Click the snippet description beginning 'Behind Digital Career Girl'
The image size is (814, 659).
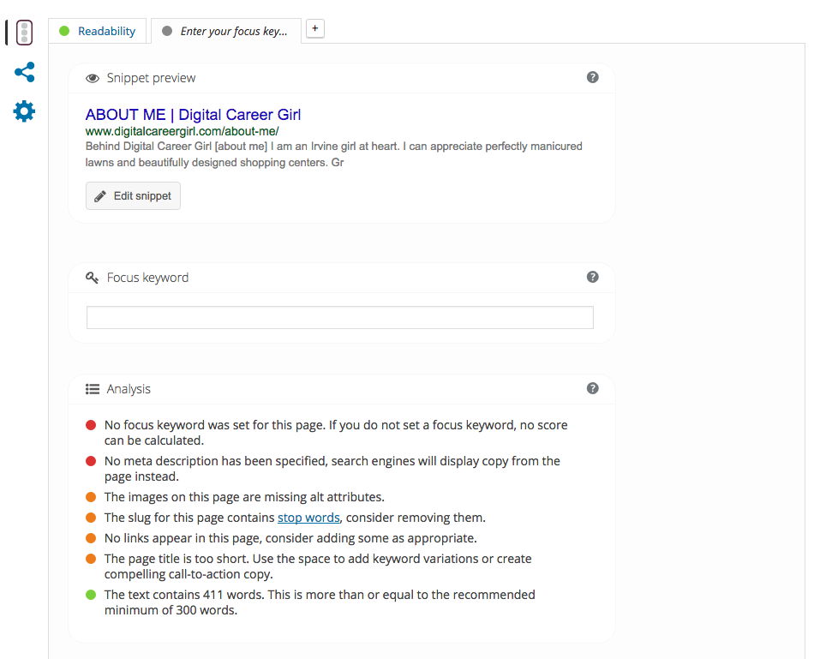[x=334, y=154]
